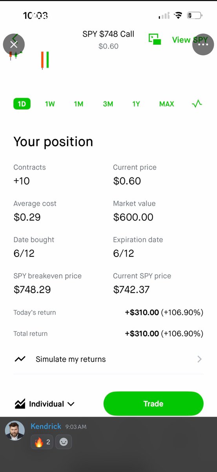This screenshot has width=217, height=472.
Task: Switch chart range to 1W
Action: 50,104
